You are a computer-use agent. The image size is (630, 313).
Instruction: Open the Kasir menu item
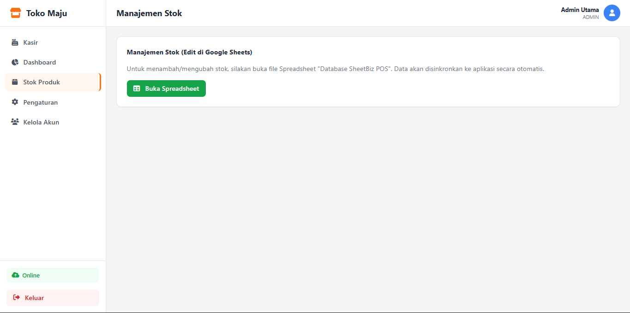pyautogui.click(x=30, y=42)
